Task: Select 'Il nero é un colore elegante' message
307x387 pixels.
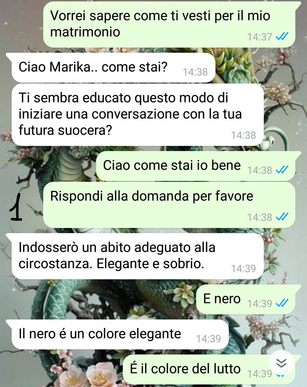Action: click(120, 335)
